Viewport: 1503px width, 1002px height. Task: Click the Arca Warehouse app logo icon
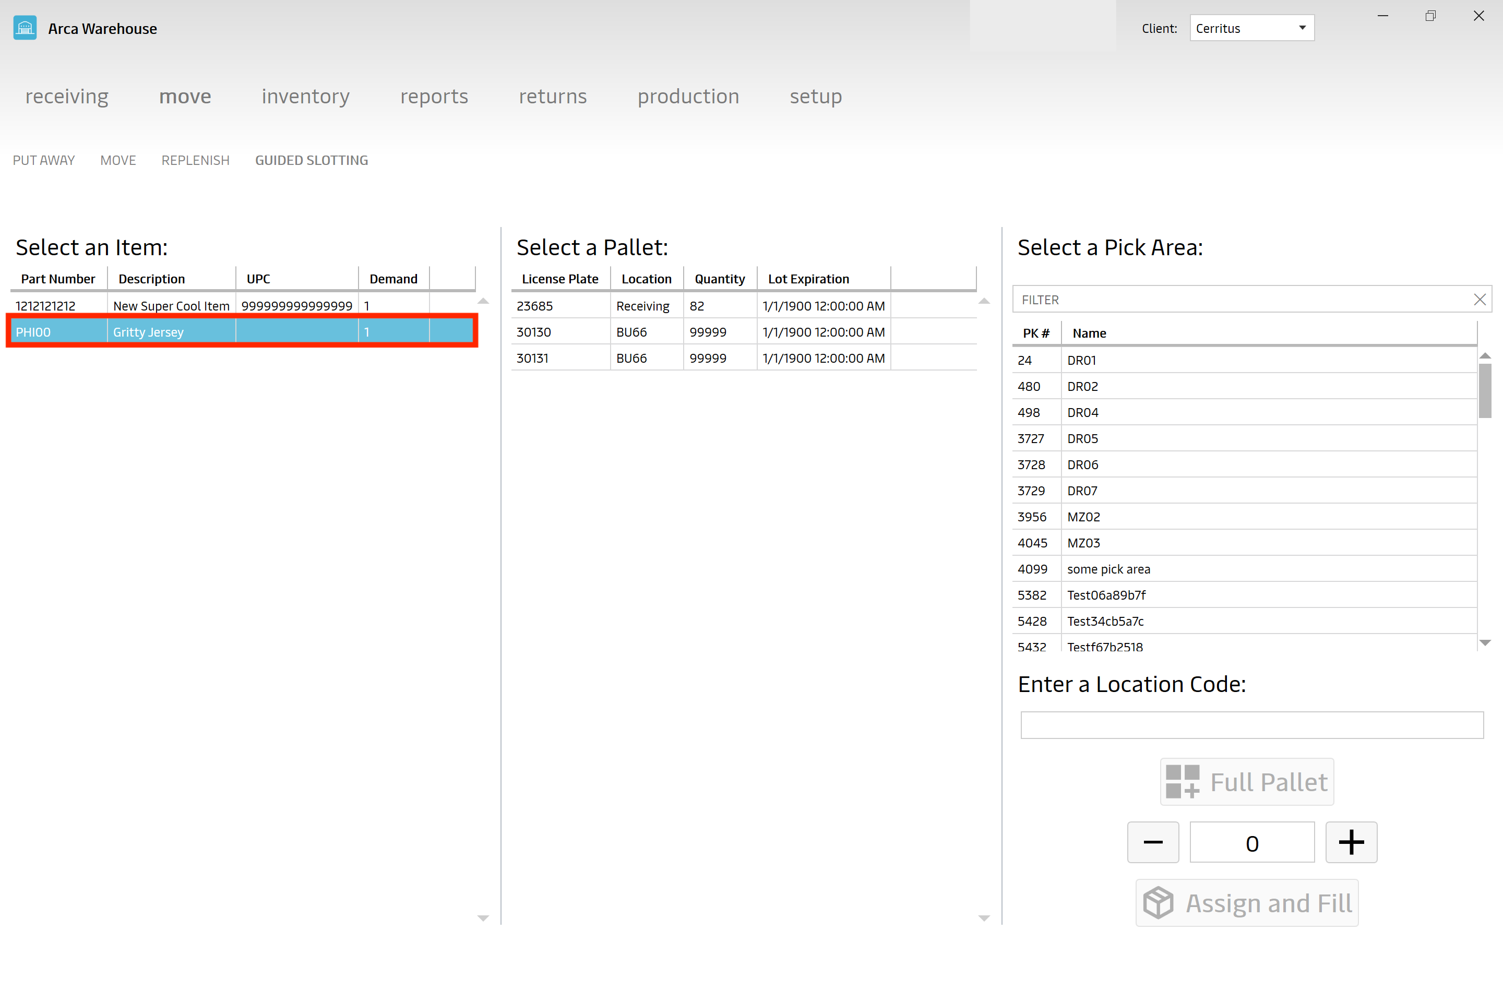coord(25,28)
